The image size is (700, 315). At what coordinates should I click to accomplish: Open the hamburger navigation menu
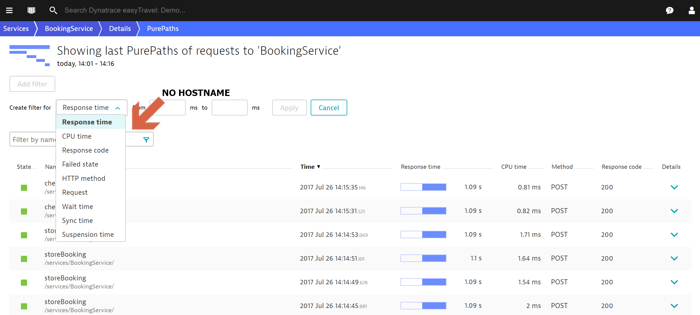point(9,10)
